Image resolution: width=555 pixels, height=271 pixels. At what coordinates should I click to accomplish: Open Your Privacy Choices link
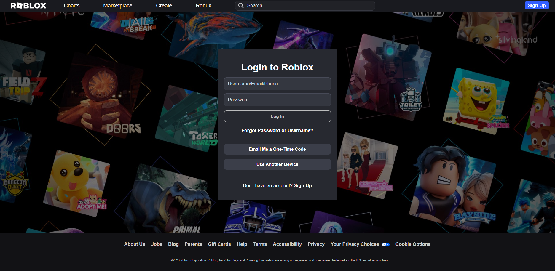(360, 244)
